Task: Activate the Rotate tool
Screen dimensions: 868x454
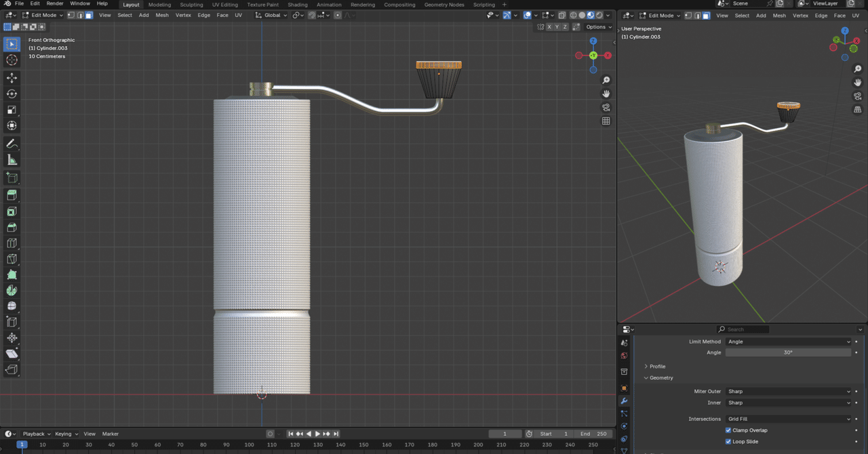Action: point(12,94)
